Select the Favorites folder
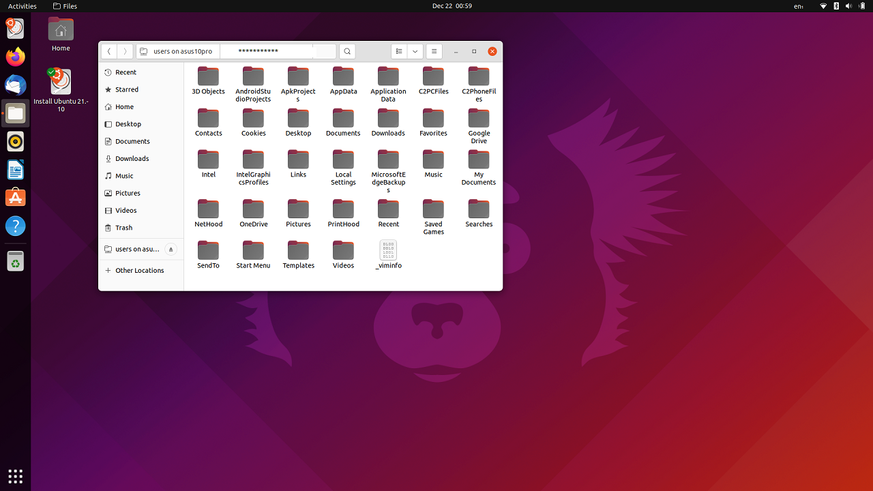The width and height of the screenshot is (873, 491). (x=433, y=122)
